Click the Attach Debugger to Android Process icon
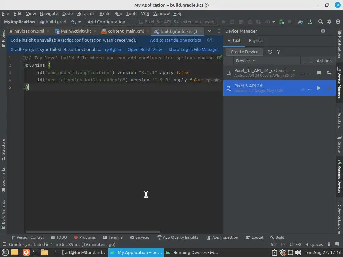343x257 pixels. (281, 22)
